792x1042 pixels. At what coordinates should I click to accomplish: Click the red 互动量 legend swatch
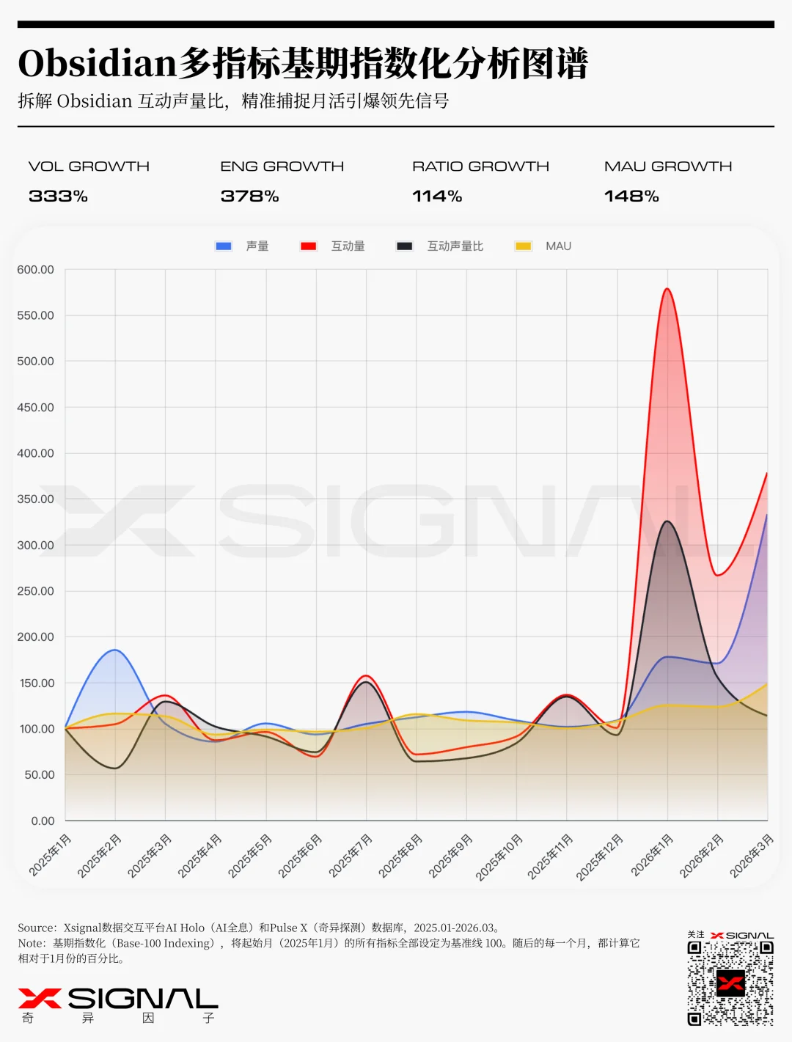309,246
